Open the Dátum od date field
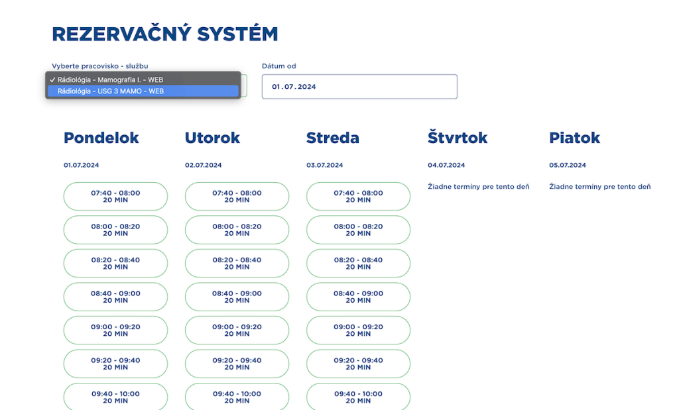Image resolution: width=679 pixels, height=410 pixels. 359,87
